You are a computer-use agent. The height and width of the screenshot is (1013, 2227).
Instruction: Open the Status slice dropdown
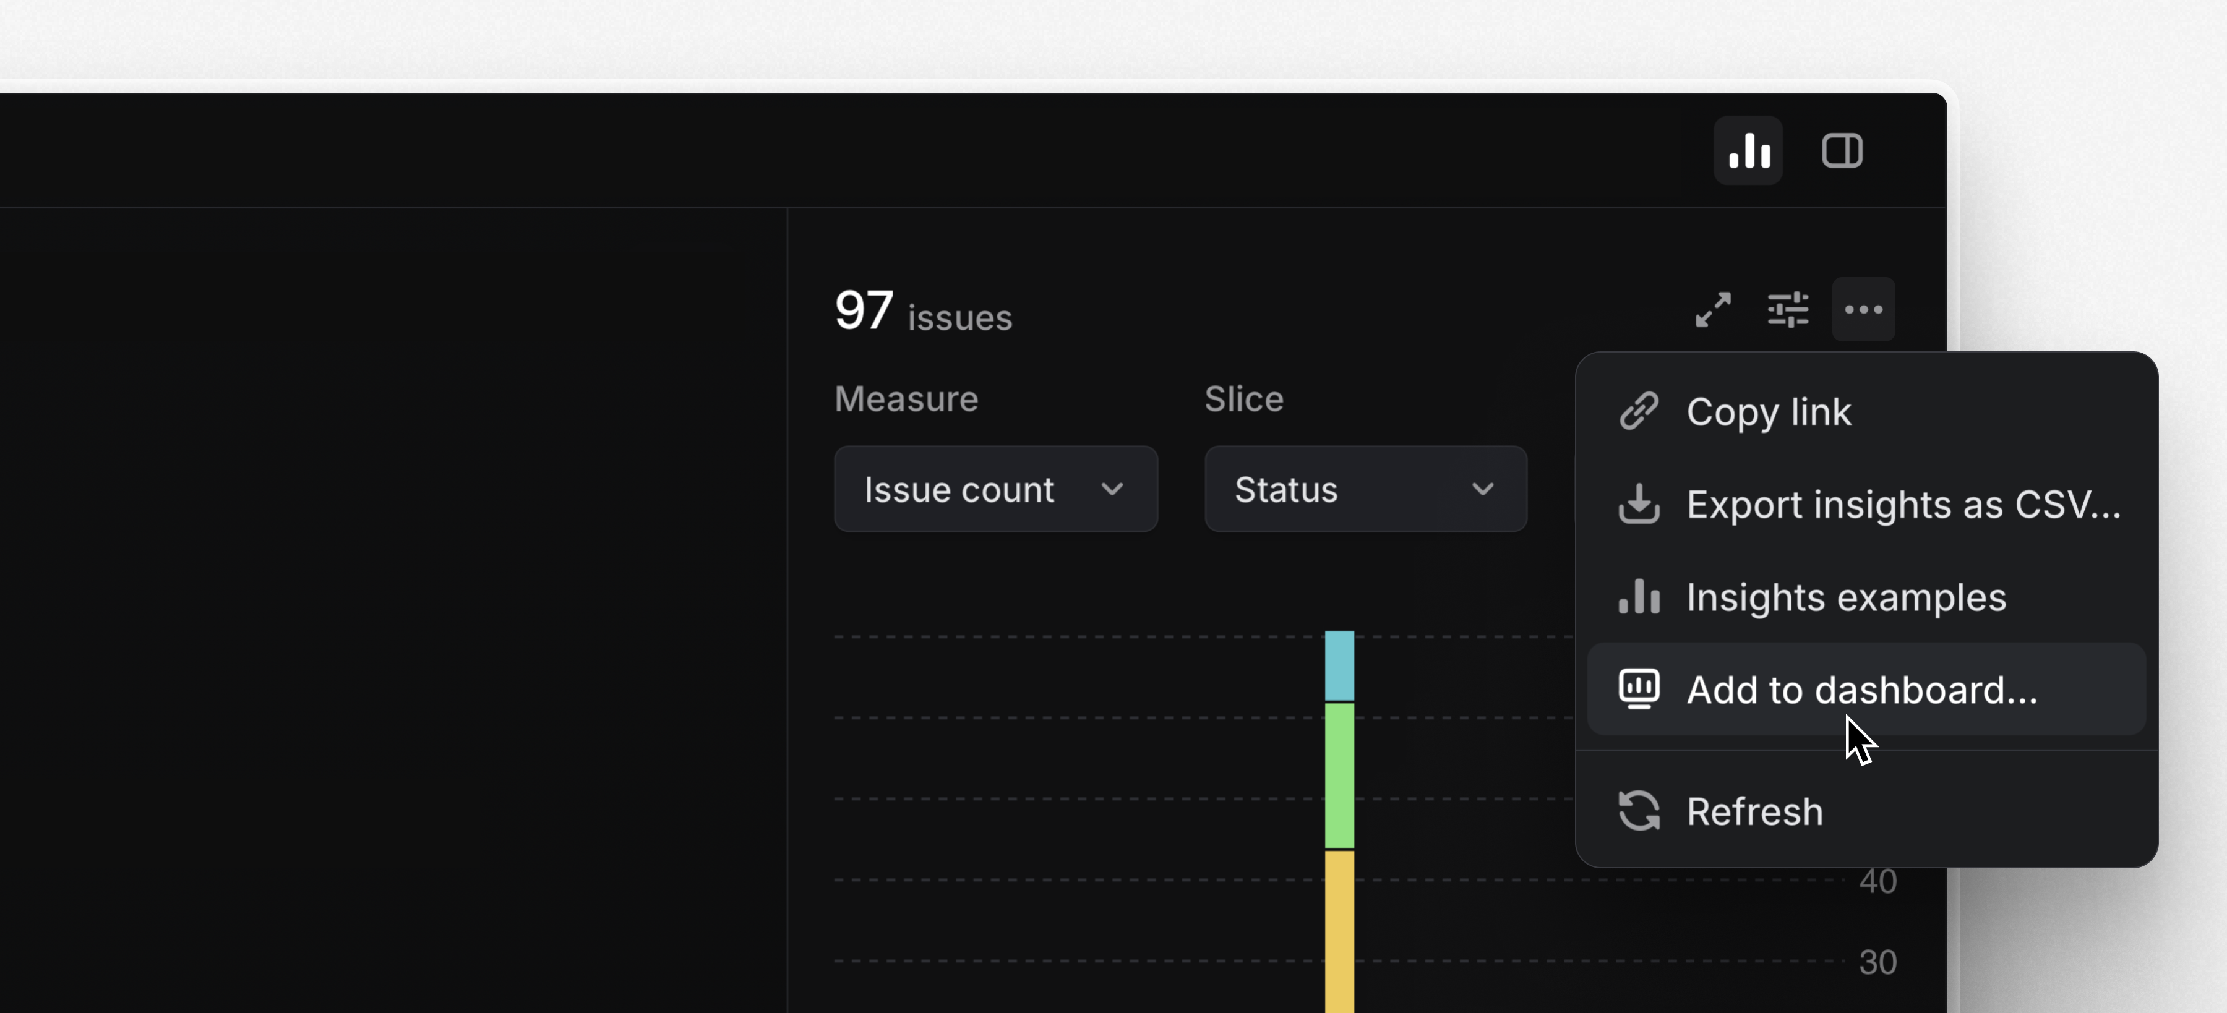(x=1365, y=489)
